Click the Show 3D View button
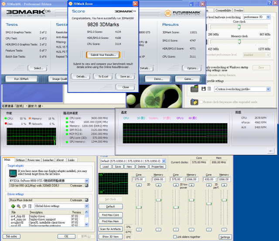Image resolution: width=279 pixels, height=241 pixels. tap(110, 237)
